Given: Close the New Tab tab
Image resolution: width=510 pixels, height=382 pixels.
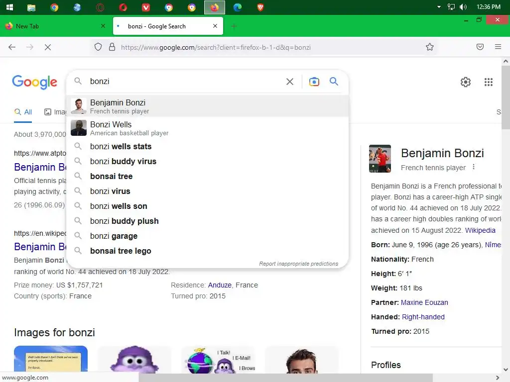Looking at the screenshot, I should (x=103, y=26).
